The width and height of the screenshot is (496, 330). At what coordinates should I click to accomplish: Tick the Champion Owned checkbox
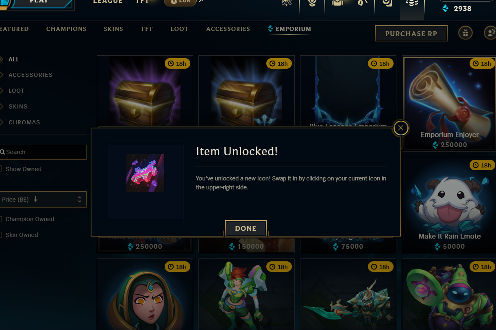tap(1, 219)
